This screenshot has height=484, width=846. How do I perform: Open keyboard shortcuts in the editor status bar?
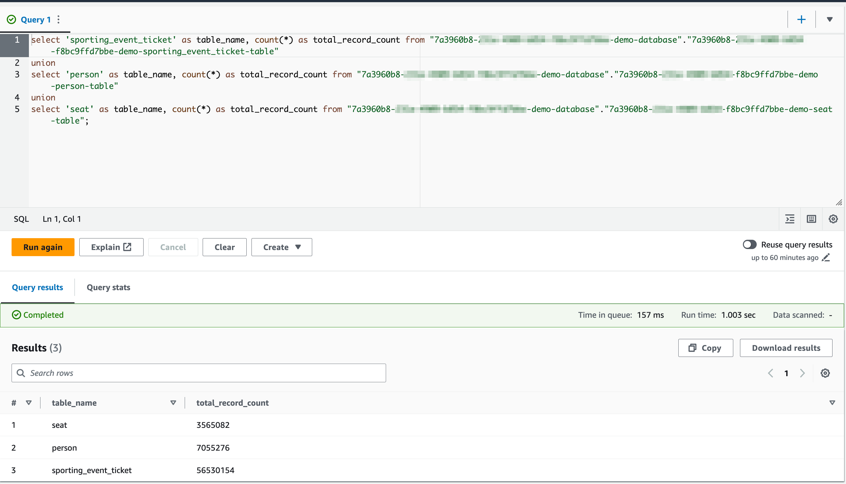[811, 219]
